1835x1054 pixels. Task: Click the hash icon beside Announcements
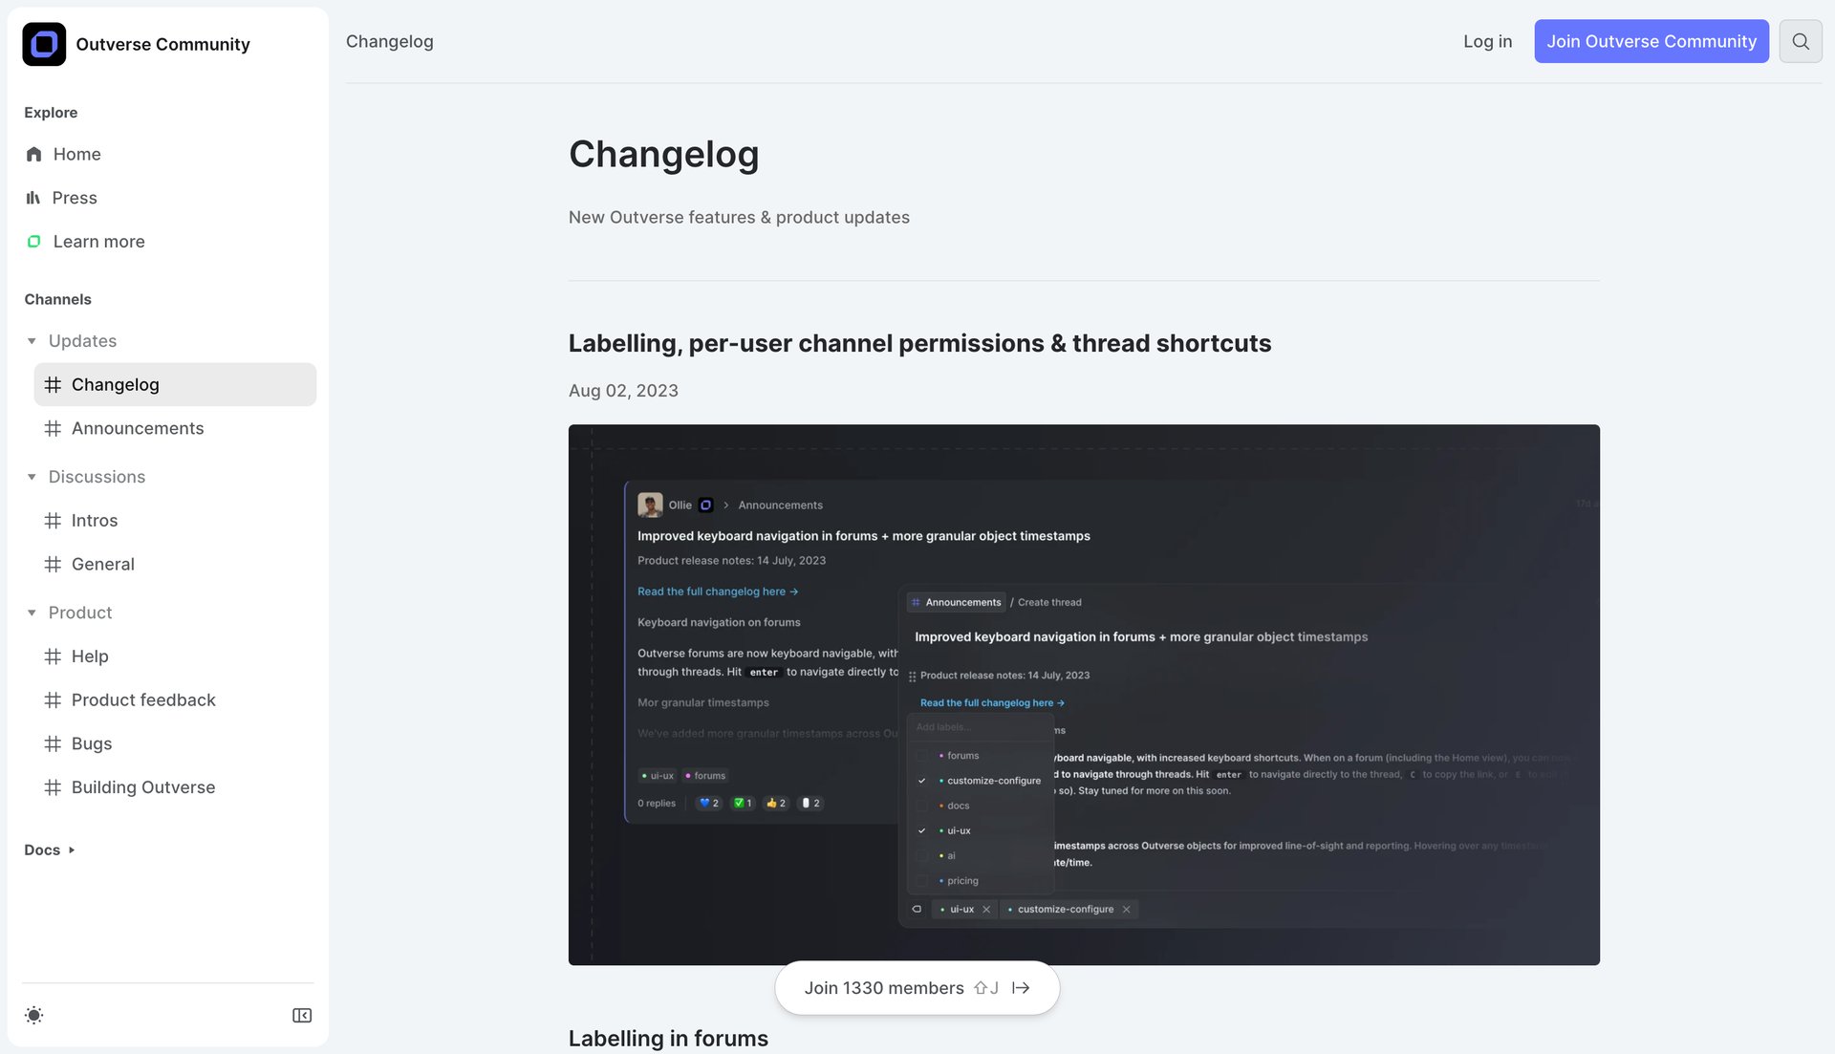(54, 428)
